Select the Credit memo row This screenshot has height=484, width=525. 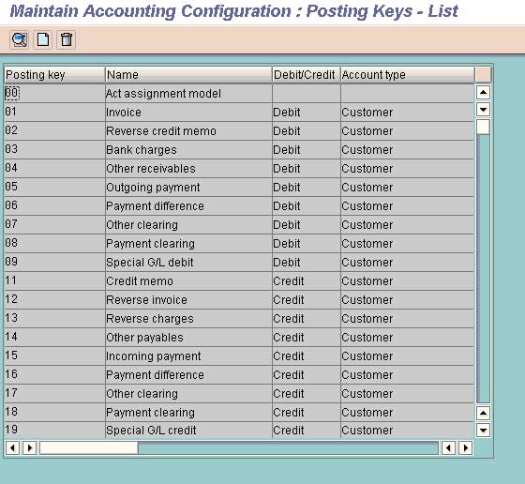[239, 281]
